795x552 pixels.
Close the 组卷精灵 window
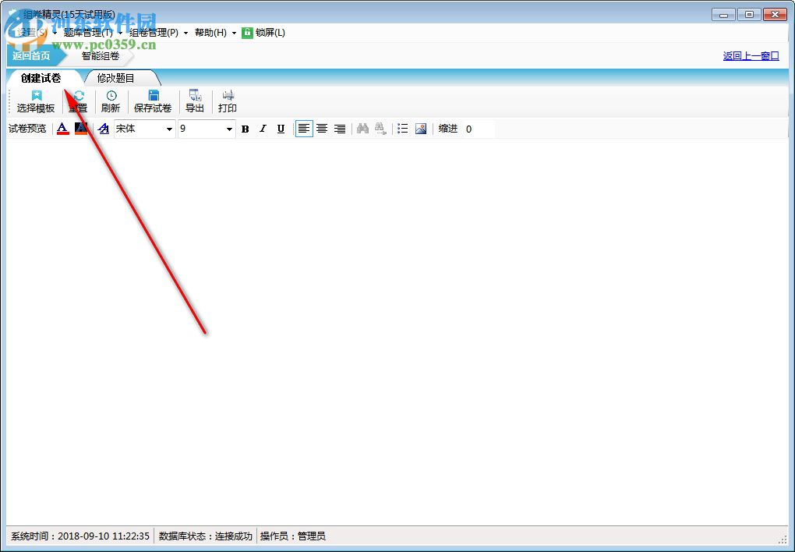pos(775,14)
